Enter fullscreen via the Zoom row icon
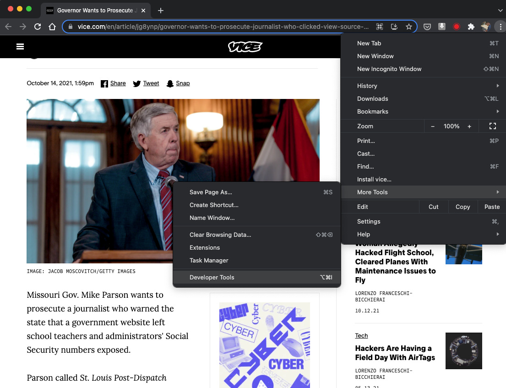Viewport: 506px width, 388px height. pos(492,126)
